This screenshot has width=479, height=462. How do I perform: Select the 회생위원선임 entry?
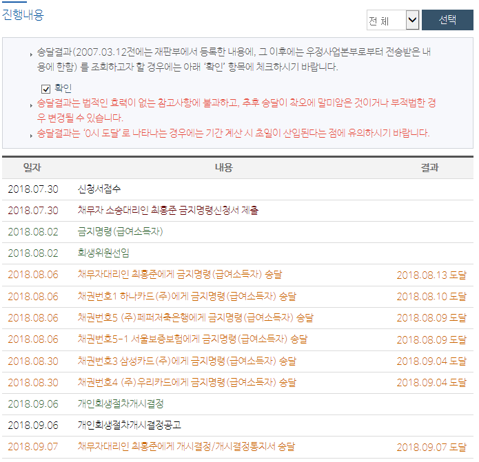point(103,253)
